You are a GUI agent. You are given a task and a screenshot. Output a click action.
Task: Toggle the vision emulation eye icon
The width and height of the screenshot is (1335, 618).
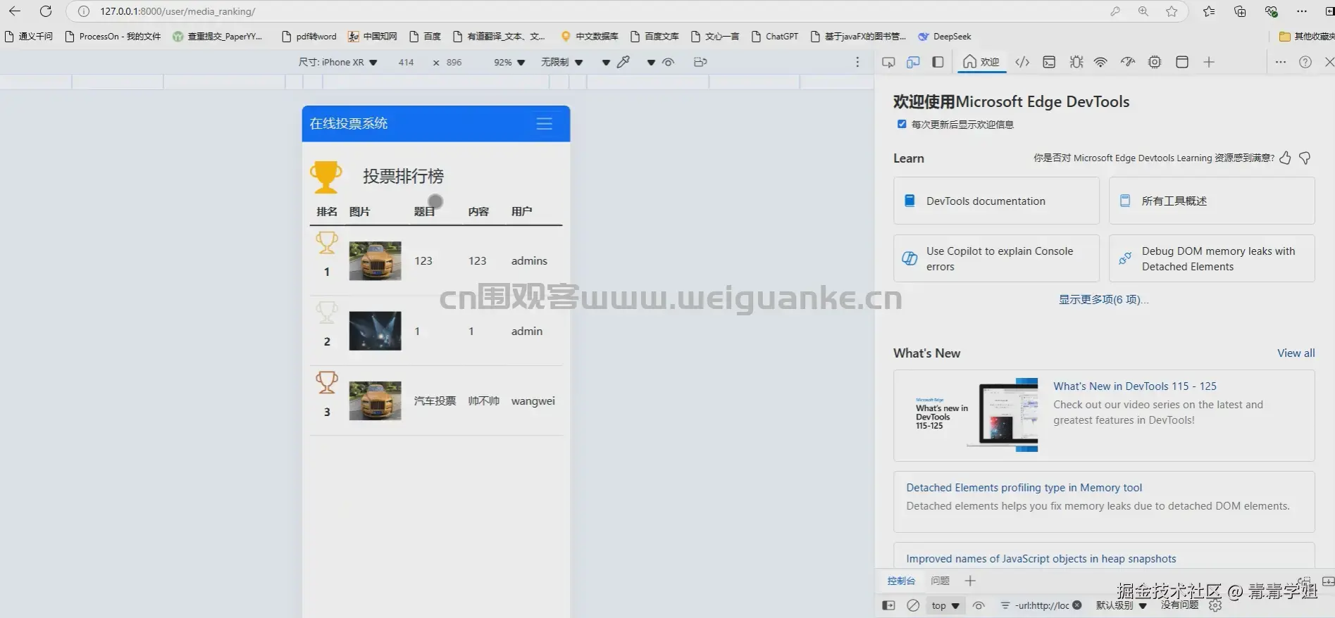669,62
